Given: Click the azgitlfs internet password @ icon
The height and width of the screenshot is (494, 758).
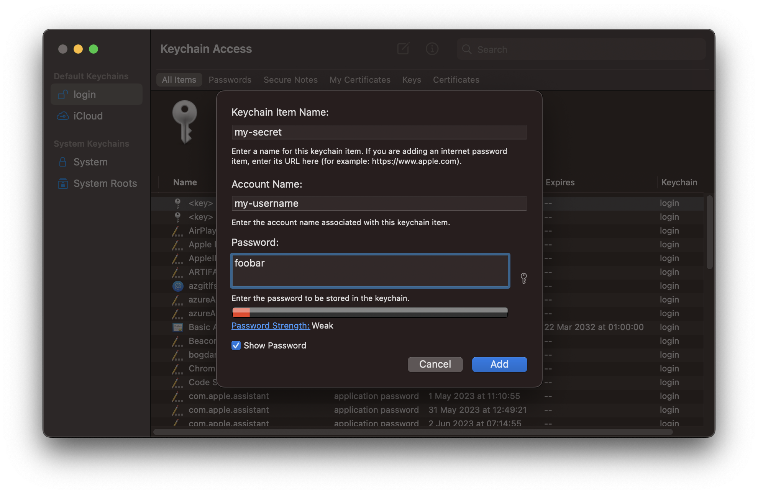Looking at the screenshot, I should pyautogui.click(x=178, y=286).
